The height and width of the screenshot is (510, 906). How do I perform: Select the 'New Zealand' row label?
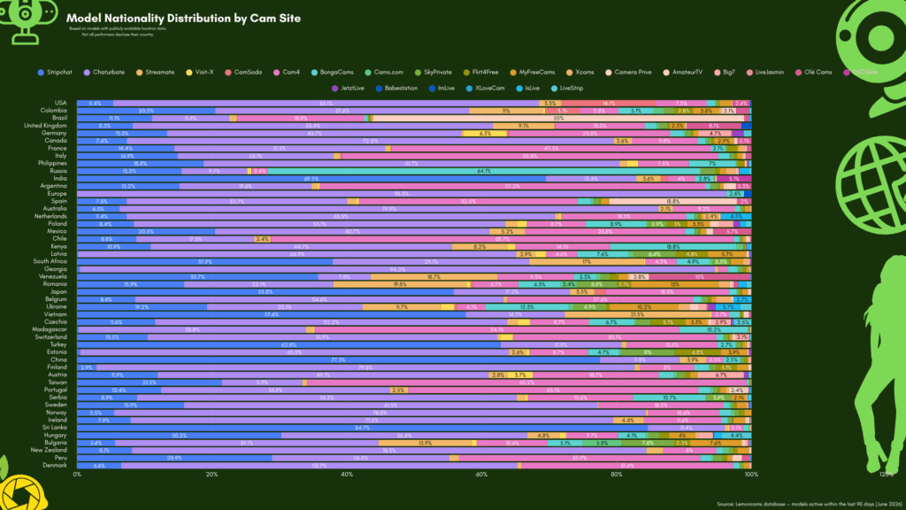(49, 450)
